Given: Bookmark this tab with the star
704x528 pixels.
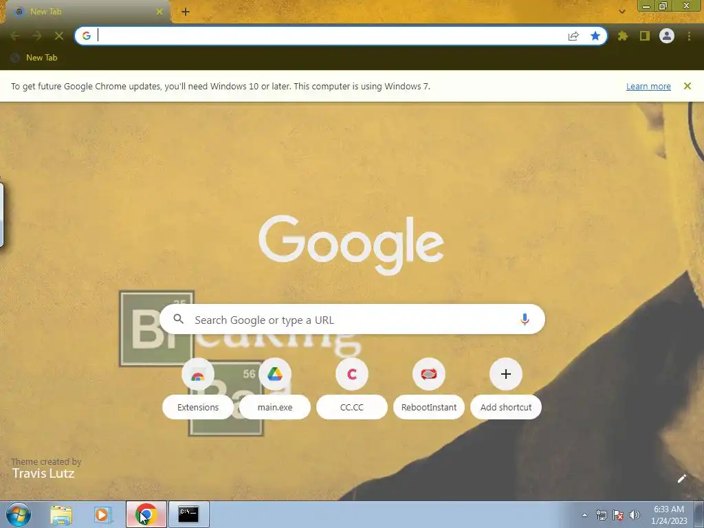Looking at the screenshot, I should point(595,36).
